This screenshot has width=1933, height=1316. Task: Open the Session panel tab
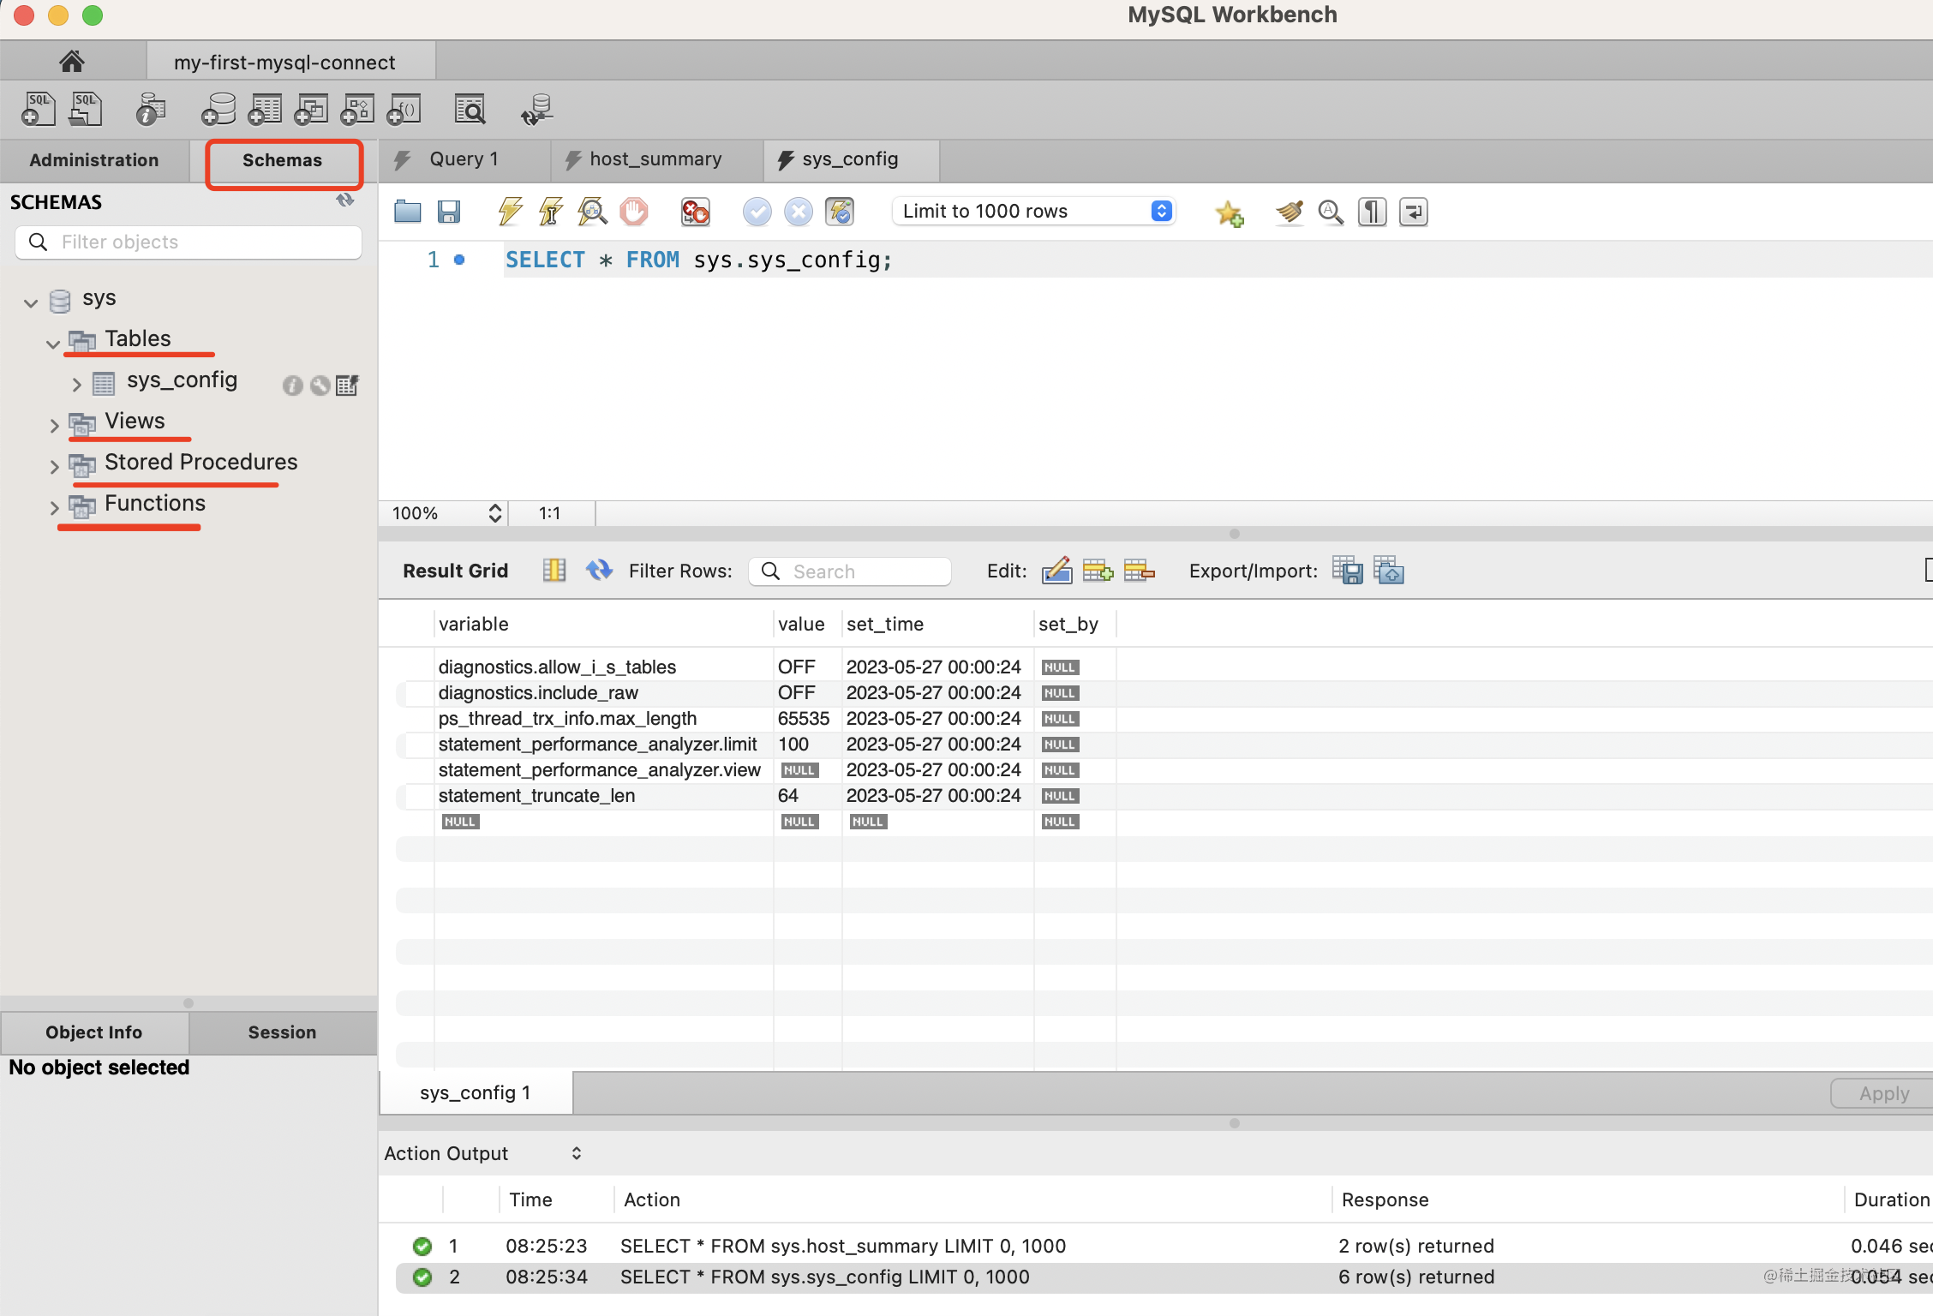(x=282, y=1032)
